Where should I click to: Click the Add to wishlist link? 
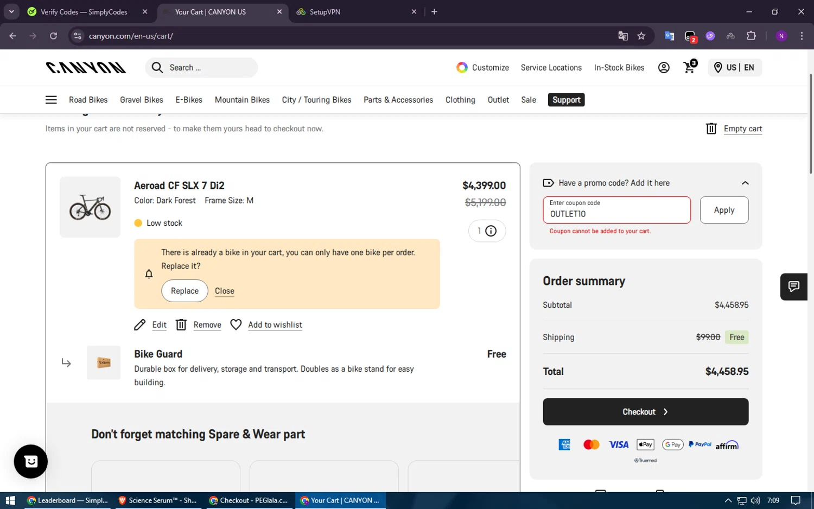(x=275, y=325)
